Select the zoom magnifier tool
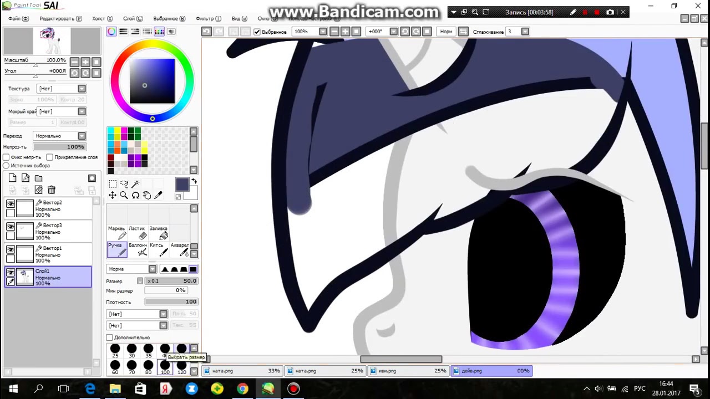 click(x=124, y=195)
